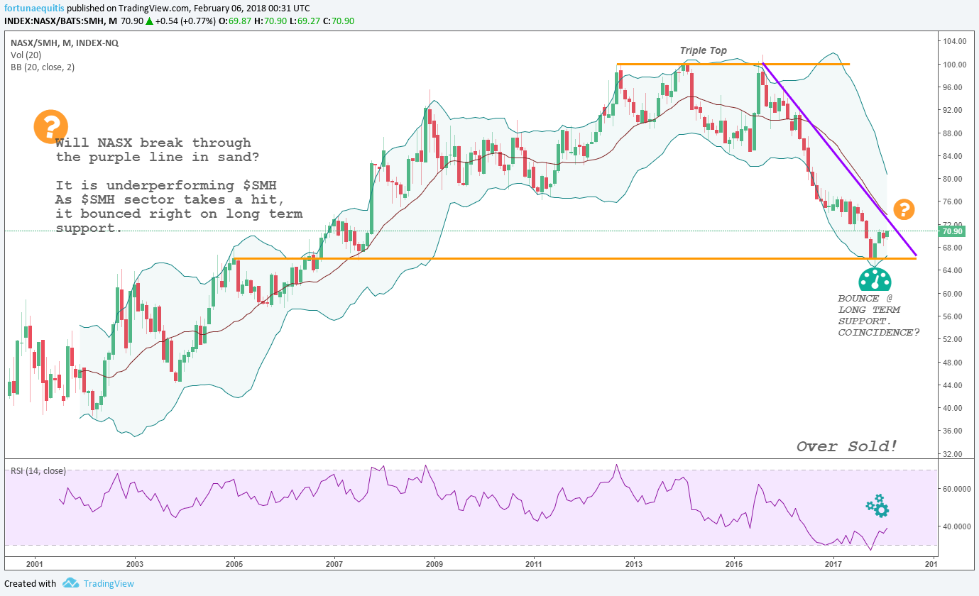Click the 40.0000 label on the RSI axis

958,526
